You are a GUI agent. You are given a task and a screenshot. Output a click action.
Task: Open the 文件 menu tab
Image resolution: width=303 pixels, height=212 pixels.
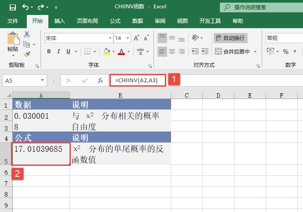pyautogui.click(x=13, y=21)
